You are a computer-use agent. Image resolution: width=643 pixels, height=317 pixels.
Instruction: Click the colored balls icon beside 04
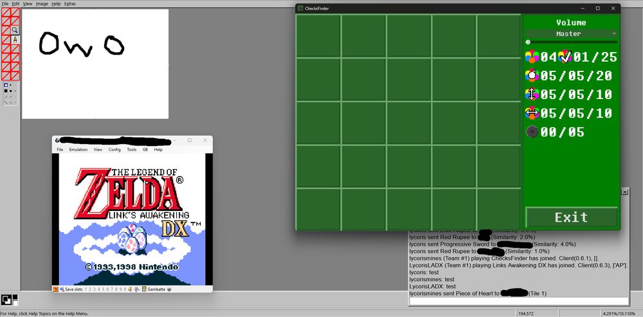coord(532,57)
